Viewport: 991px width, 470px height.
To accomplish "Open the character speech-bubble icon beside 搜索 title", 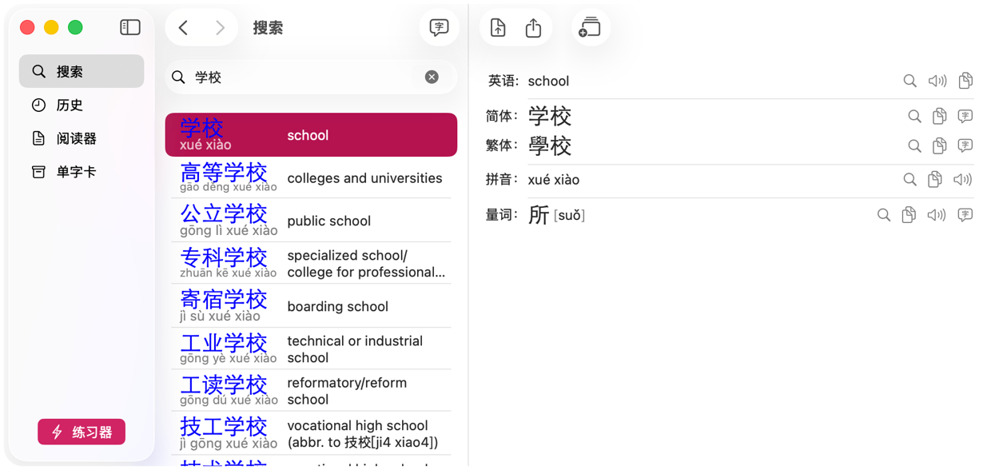I will [439, 28].
